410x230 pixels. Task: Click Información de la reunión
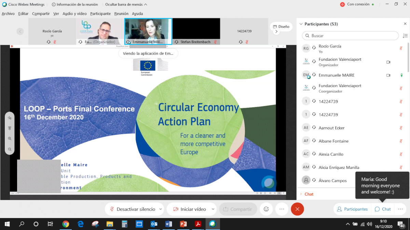coord(74,4)
